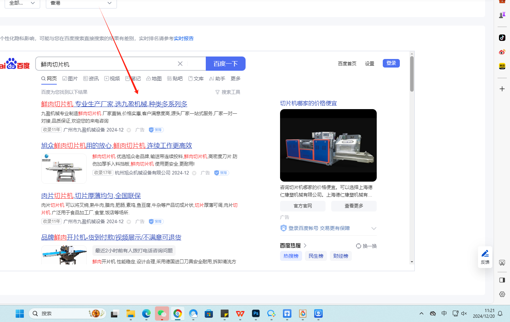Click into the Baidu search input field
The width and height of the screenshot is (510, 322).
(x=107, y=64)
